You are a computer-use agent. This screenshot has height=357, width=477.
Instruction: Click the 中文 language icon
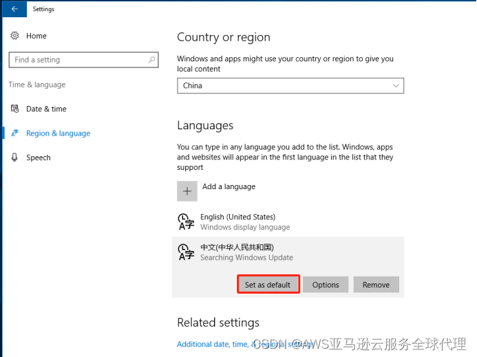[186, 252]
